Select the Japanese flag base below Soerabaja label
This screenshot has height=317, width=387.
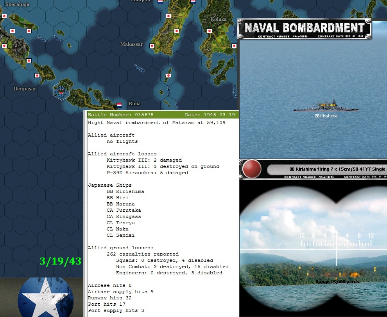4,16
